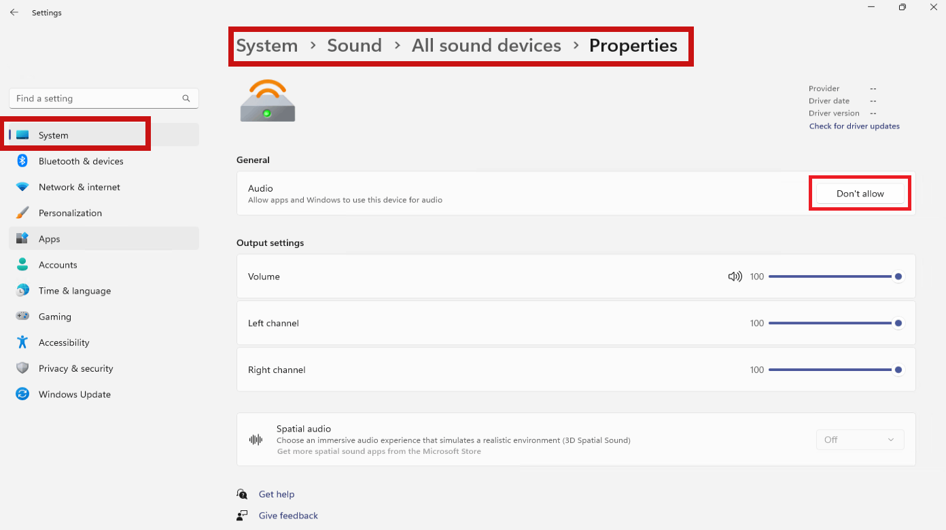Click the Privacy shield icon
This screenshot has width=946, height=530.
point(22,368)
